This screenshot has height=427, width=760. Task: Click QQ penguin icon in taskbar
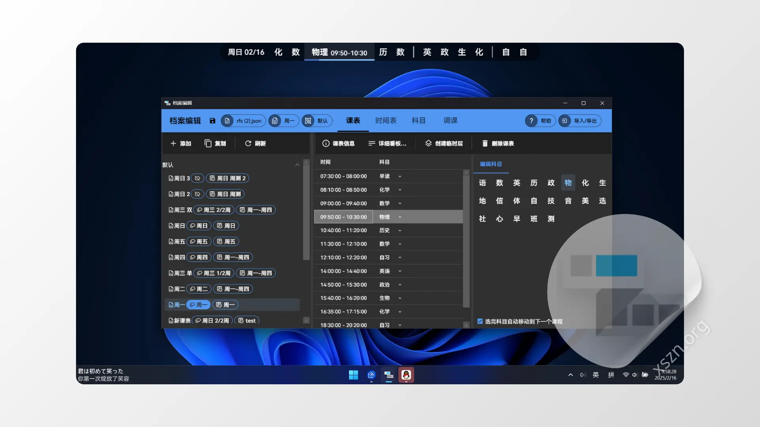pos(406,375)
